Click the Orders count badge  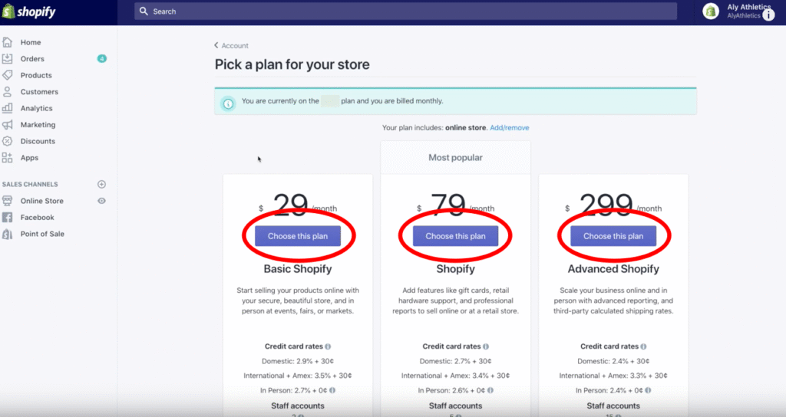pyautogui.click(x=102, y=58)
